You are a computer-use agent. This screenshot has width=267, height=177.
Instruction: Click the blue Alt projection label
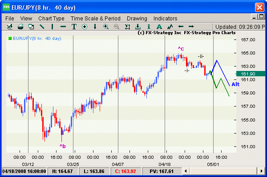point(235,84)
